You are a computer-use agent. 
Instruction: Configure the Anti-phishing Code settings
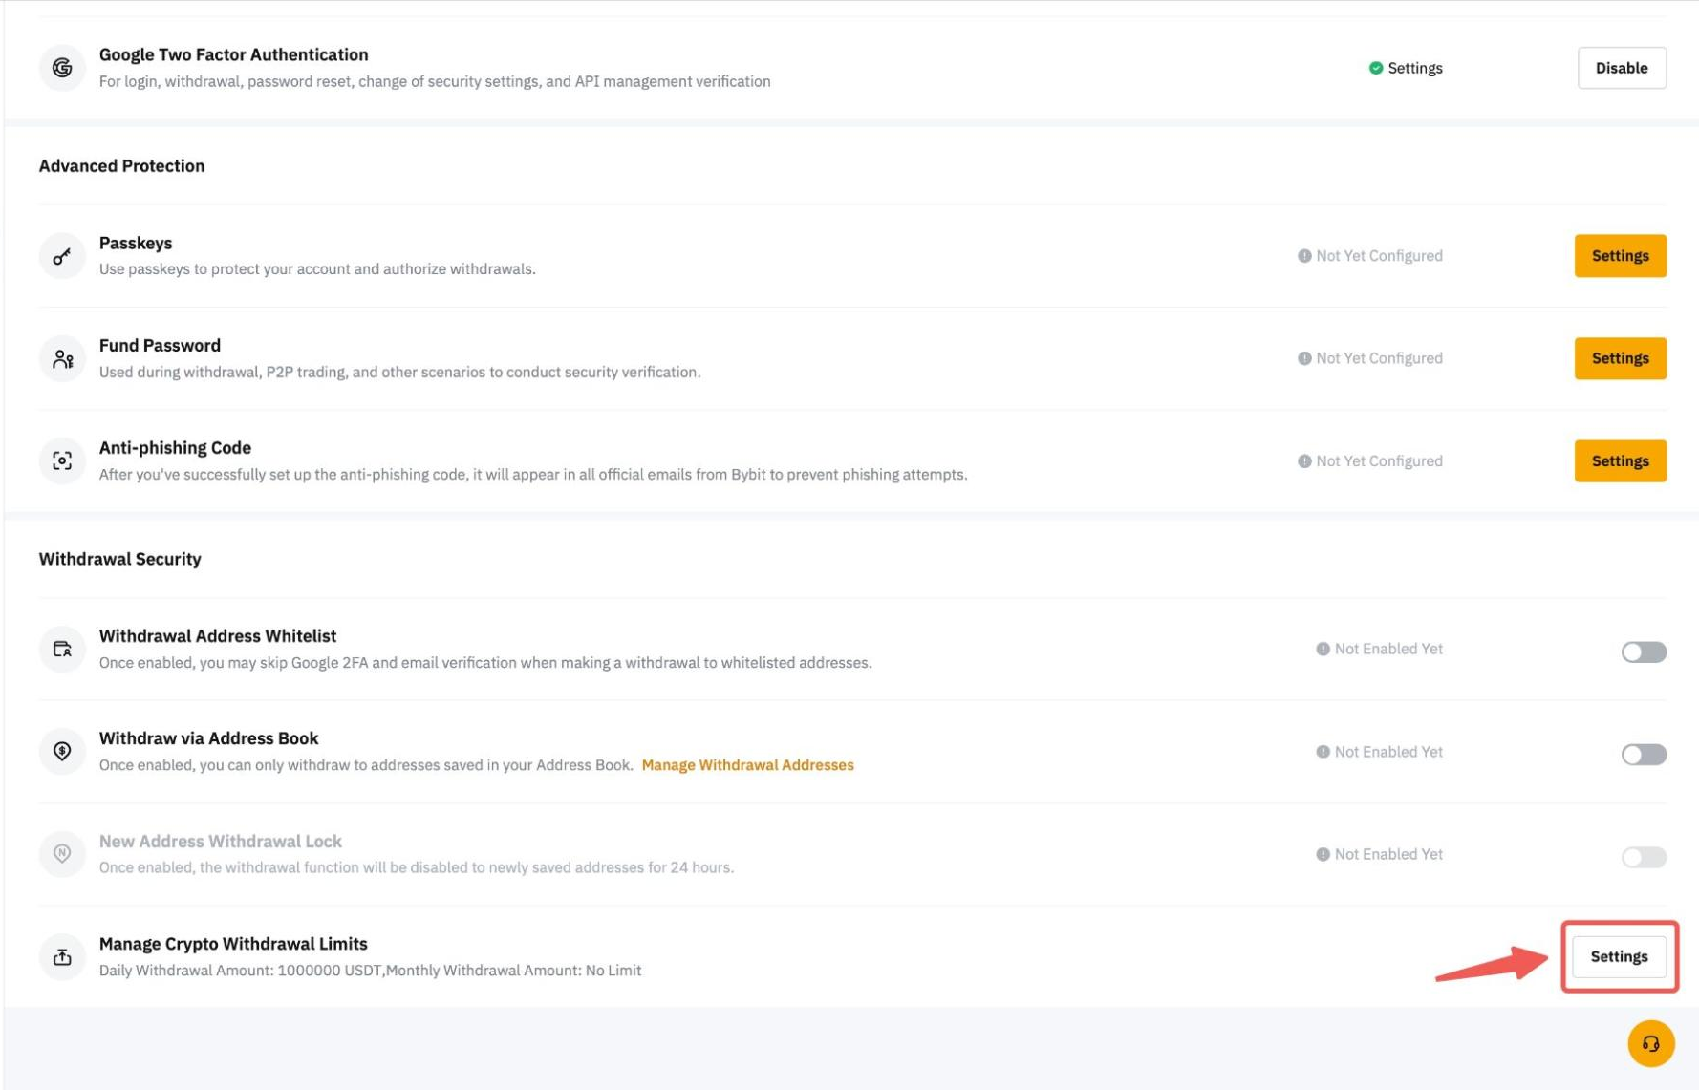click(1620, 460)
